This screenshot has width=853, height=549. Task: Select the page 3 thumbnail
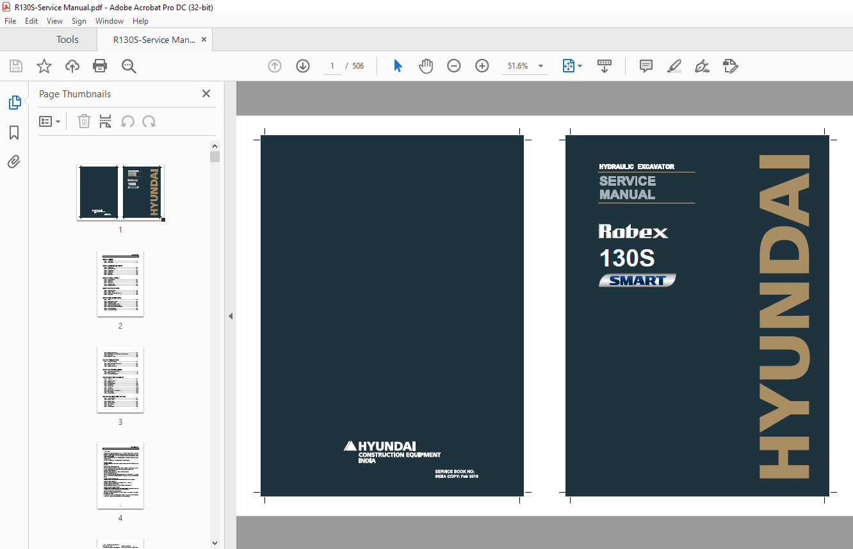pos(120,380)
